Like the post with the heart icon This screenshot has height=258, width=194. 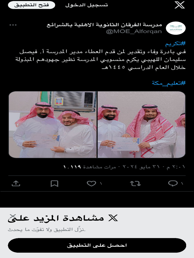(91, 183)
